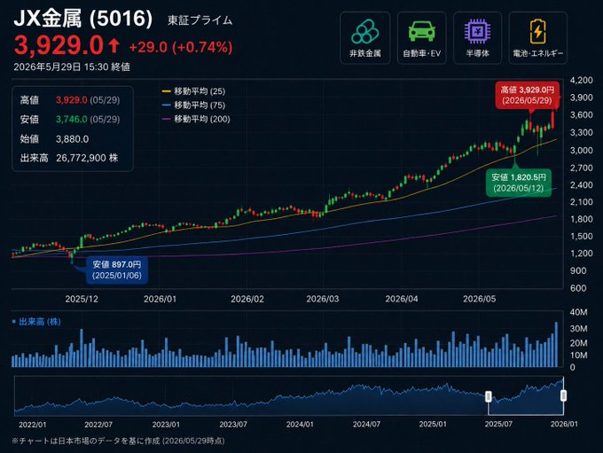
Task: Select the blue 安値 897.0円 marker
Action: (x=116, y=270)
